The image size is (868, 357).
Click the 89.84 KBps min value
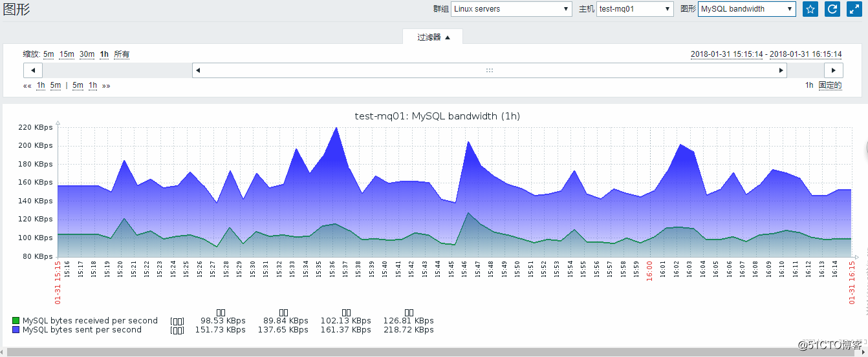(x=286, y=321)
